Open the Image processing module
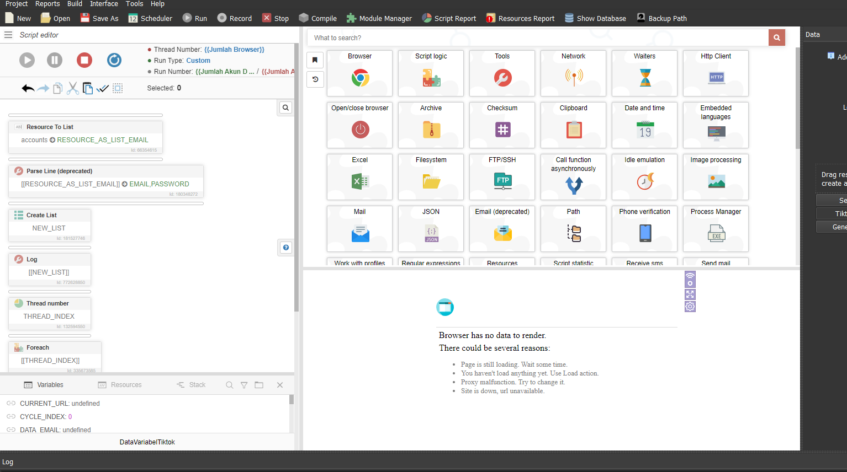The image size is (847, 472). point(716,177)
